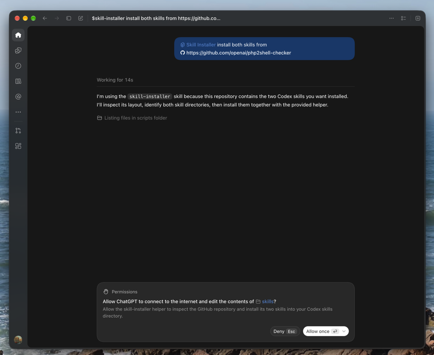This screenshot has width=434, height=355.
Task: Click the GitHub icon beside the URL
Action: (183, 53)
